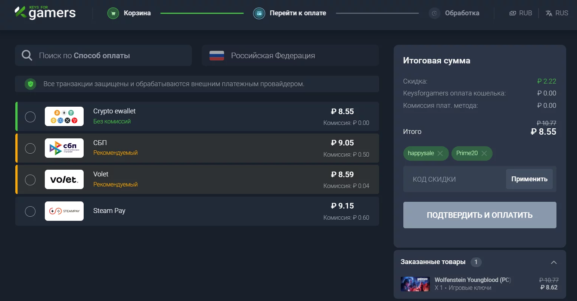Remove the happysale promo code
The image size is (577, 301).
[440, 153]
